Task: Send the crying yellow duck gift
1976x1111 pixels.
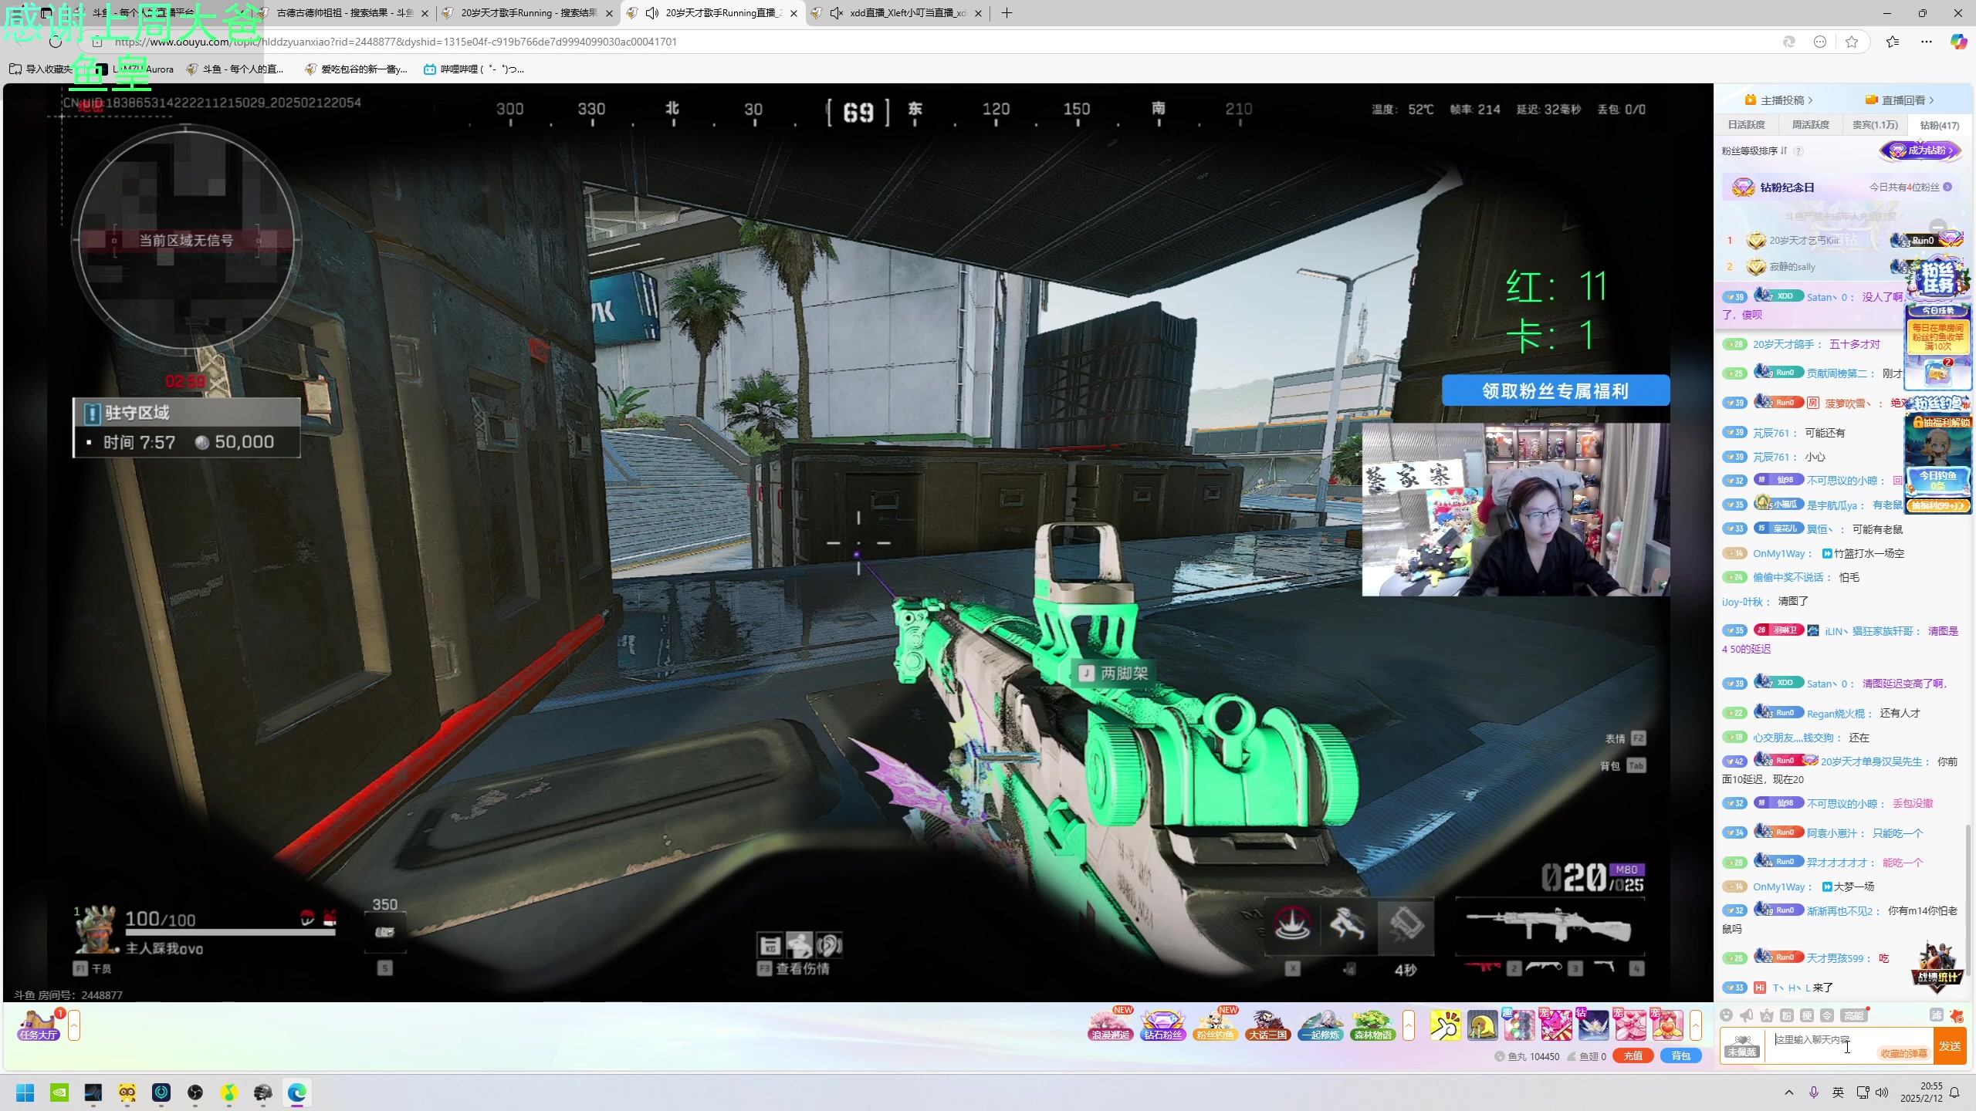Action: (x=1482, y=1025)
